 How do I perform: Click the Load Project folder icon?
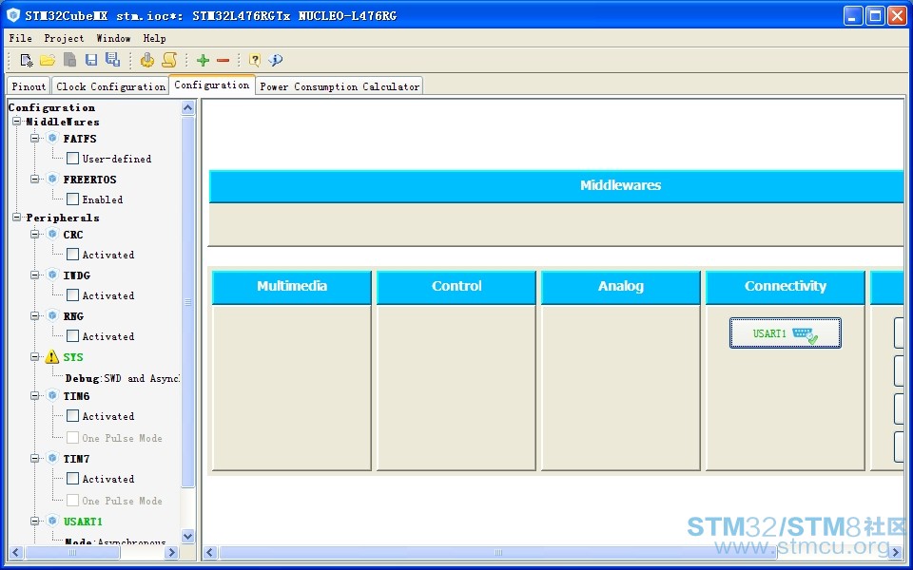point(48,60)
